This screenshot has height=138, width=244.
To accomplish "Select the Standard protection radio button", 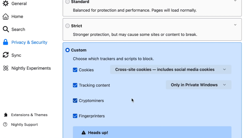I will tap(67, 2).
